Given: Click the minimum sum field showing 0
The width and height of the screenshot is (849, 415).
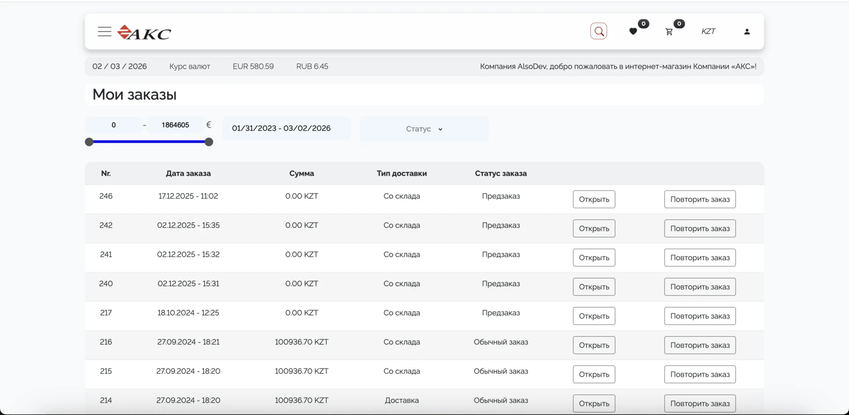Looking at the screenshot, I should pyautogui.click(x=114, y=125).
